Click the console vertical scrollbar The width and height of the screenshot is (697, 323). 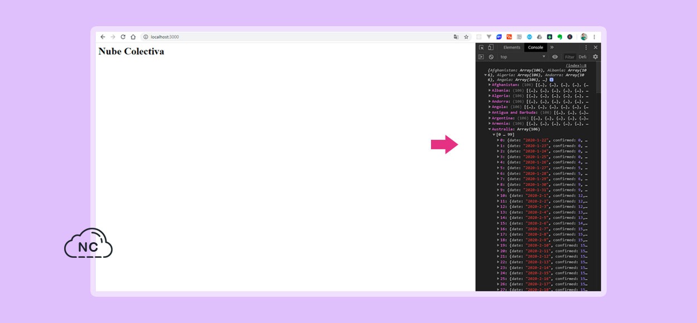[598, 77]
